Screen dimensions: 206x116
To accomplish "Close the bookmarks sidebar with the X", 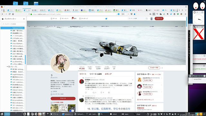I will 24,19.
